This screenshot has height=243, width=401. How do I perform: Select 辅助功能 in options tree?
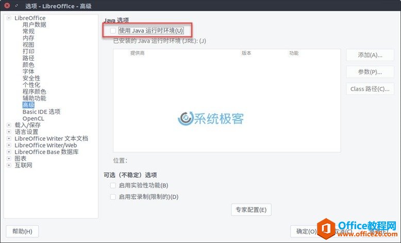coord(34,98)
